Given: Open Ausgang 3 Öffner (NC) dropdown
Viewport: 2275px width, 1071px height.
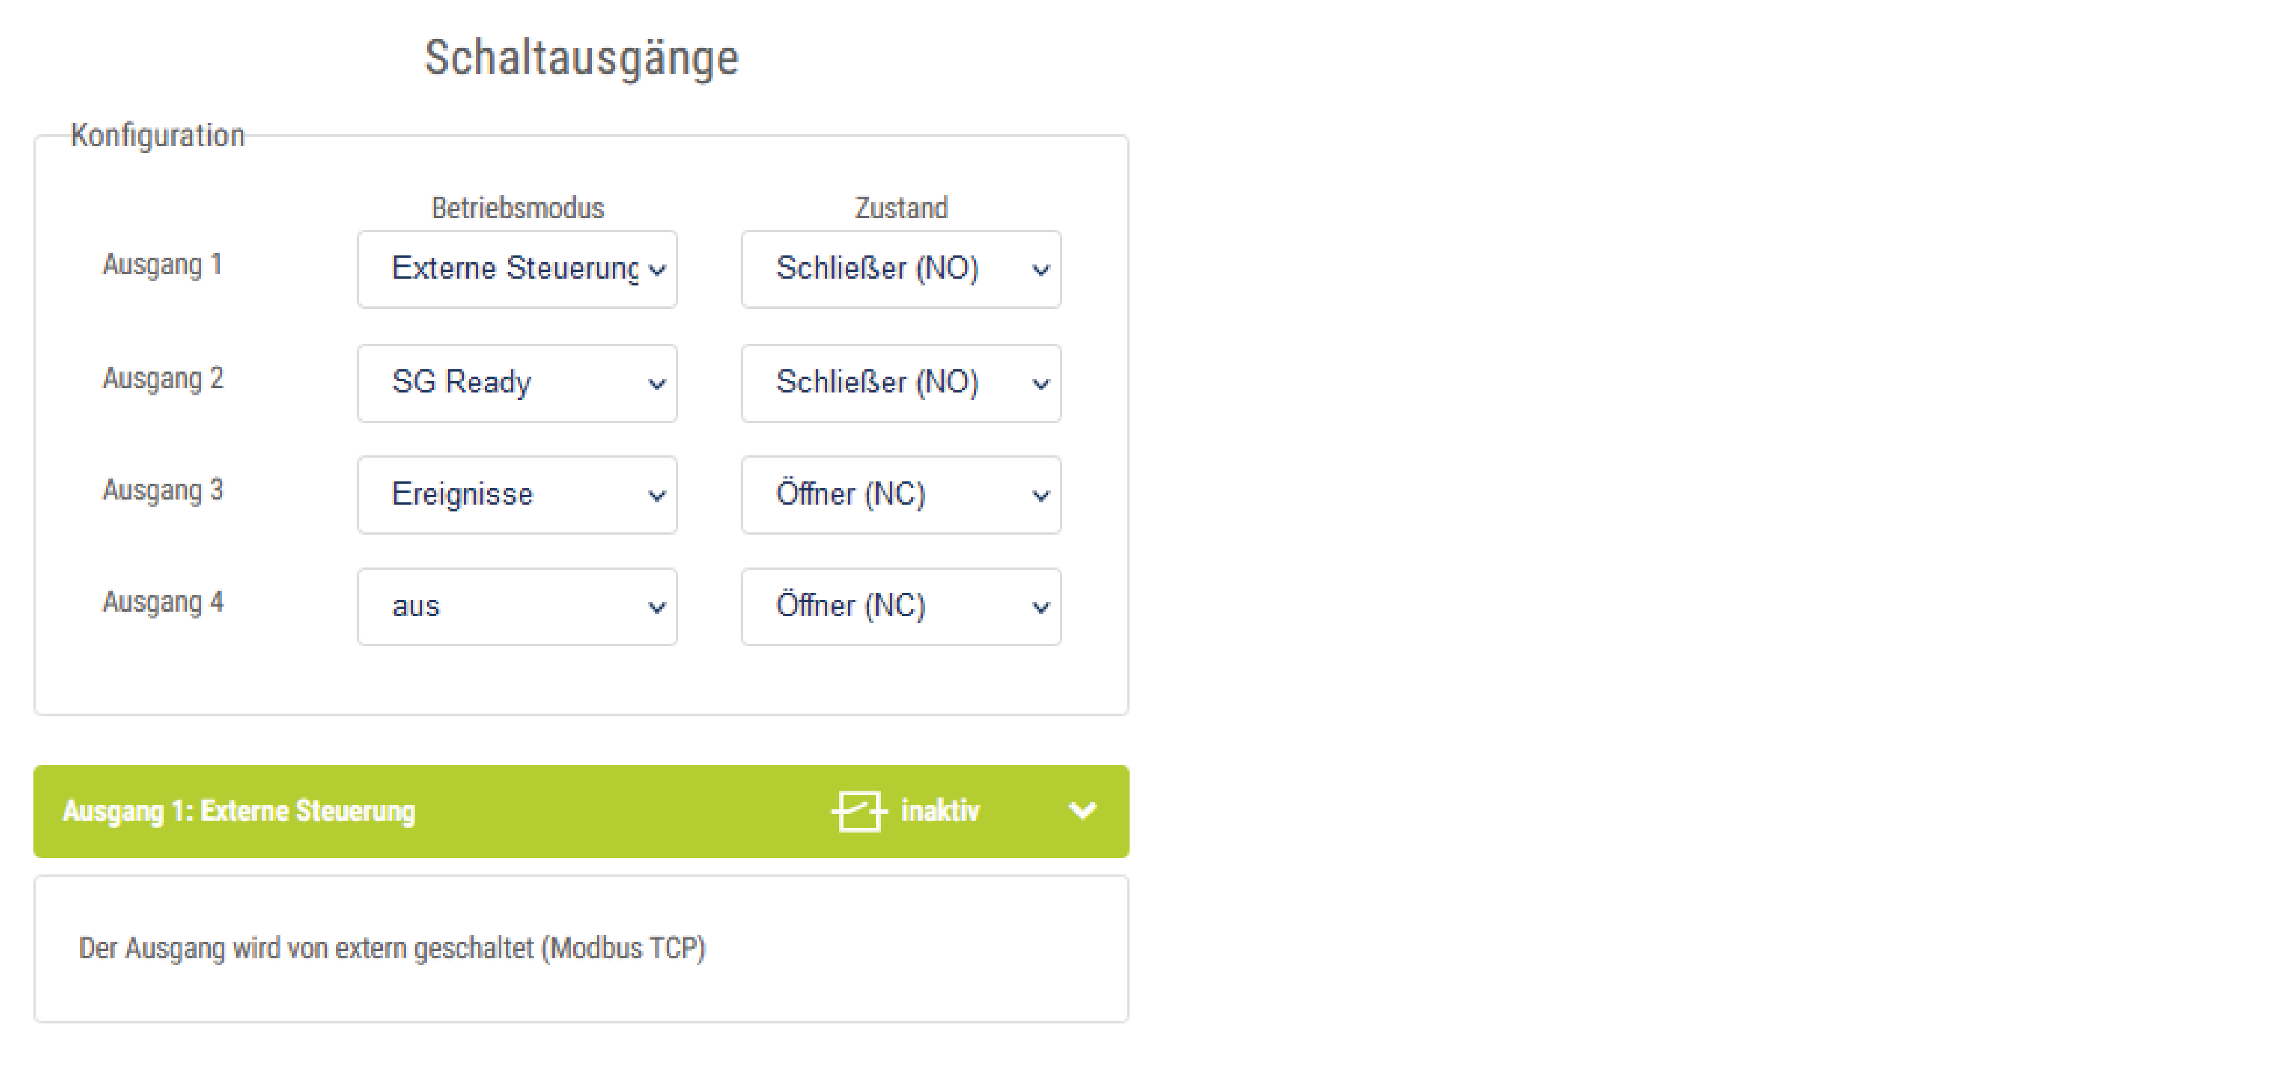Looking at the screenshot, I should (x=901, y=494).
